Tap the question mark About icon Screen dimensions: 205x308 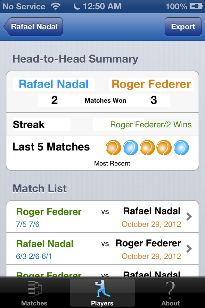click(170, 289)
